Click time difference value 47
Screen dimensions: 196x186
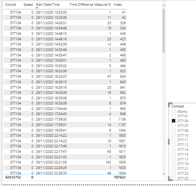point(109,76)
